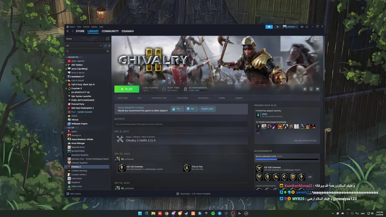Open the Store Page link
Image resolution: width=386 pixels, height=217 pixels.
click(x=122, y=98)
